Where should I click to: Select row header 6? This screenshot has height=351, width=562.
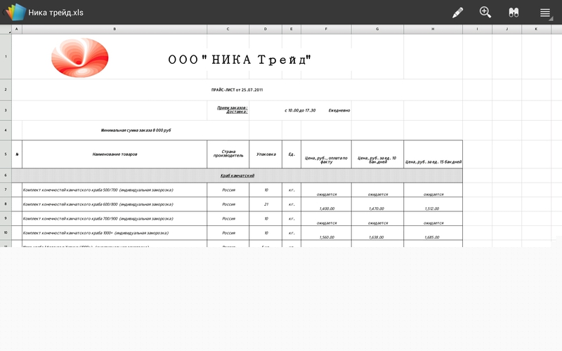click(6, 175)
